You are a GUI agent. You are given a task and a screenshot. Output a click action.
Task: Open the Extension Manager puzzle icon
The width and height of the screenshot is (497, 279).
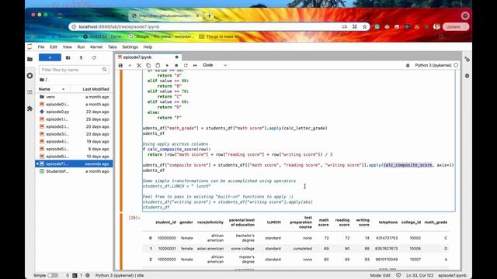point(30,108)
